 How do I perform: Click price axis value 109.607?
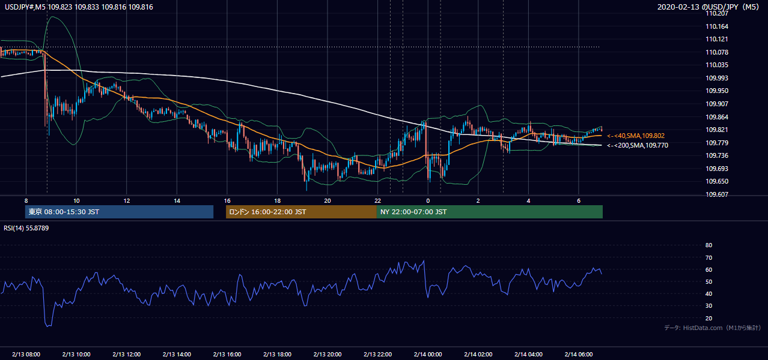click(718, 194)
